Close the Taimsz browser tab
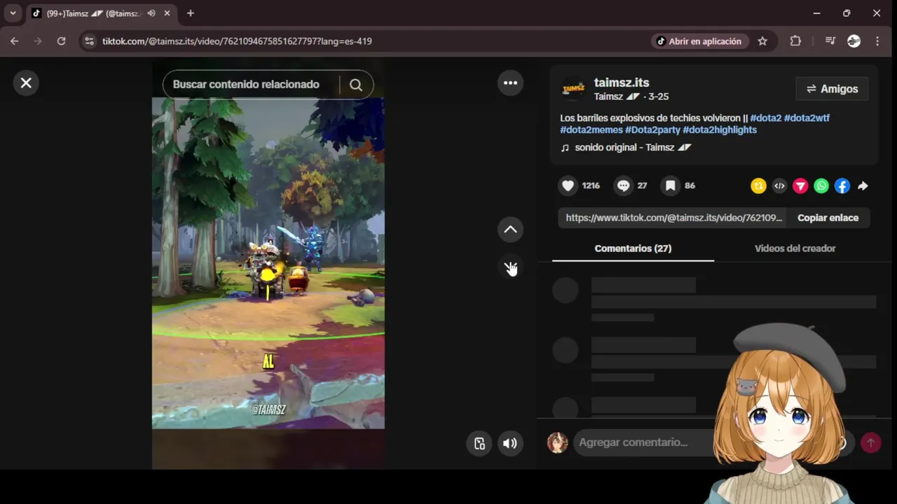This screenshot has width=897, height=504. click(167, 13)
